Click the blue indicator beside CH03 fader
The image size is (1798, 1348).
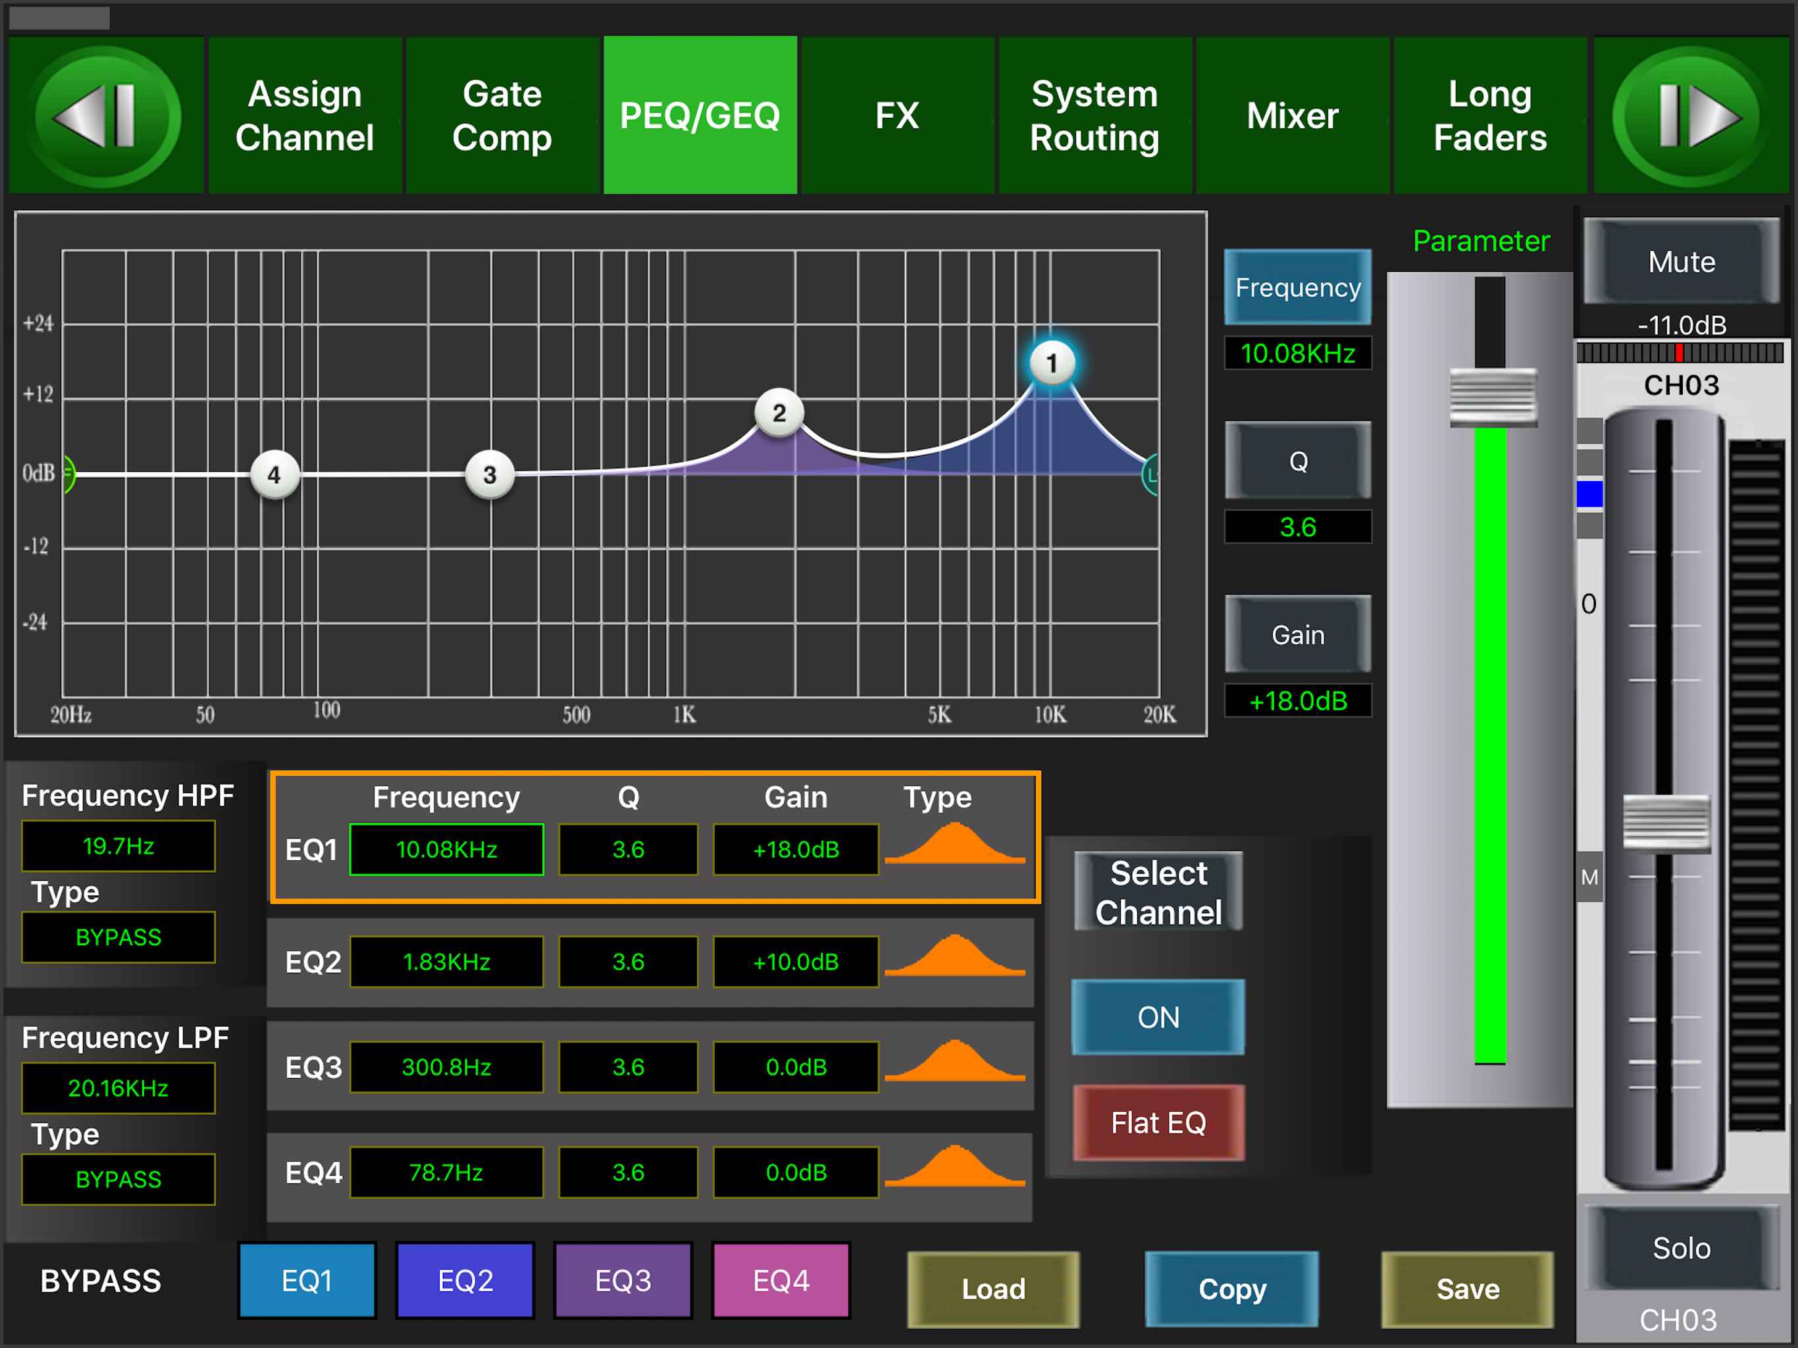click(1589, 494)
